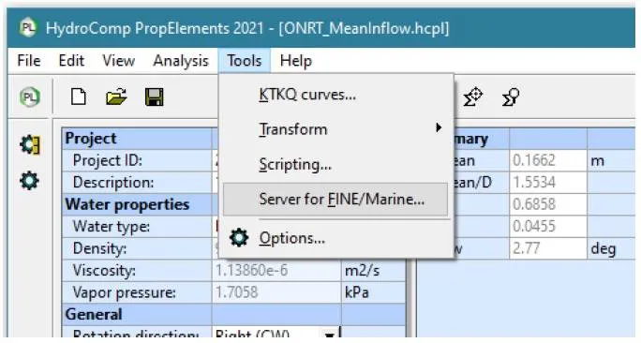The width and height of the screenshot is (641, 343).
Task: Open the View menu
Action: coord(119,61)
